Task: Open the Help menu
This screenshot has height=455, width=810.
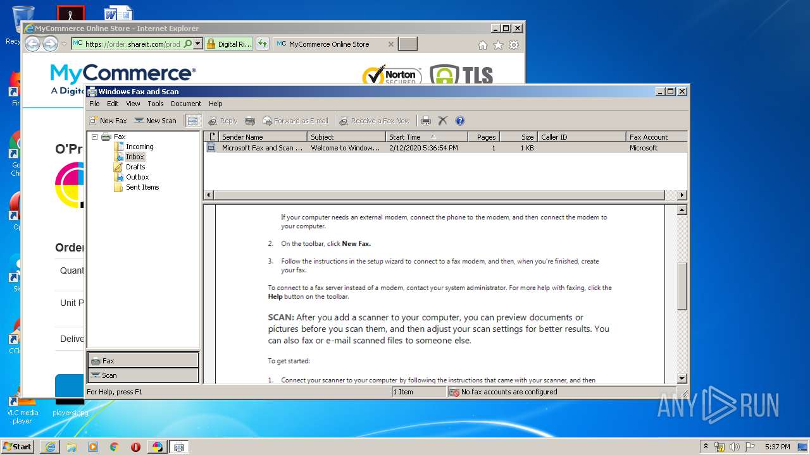Action: pos(216,104)
